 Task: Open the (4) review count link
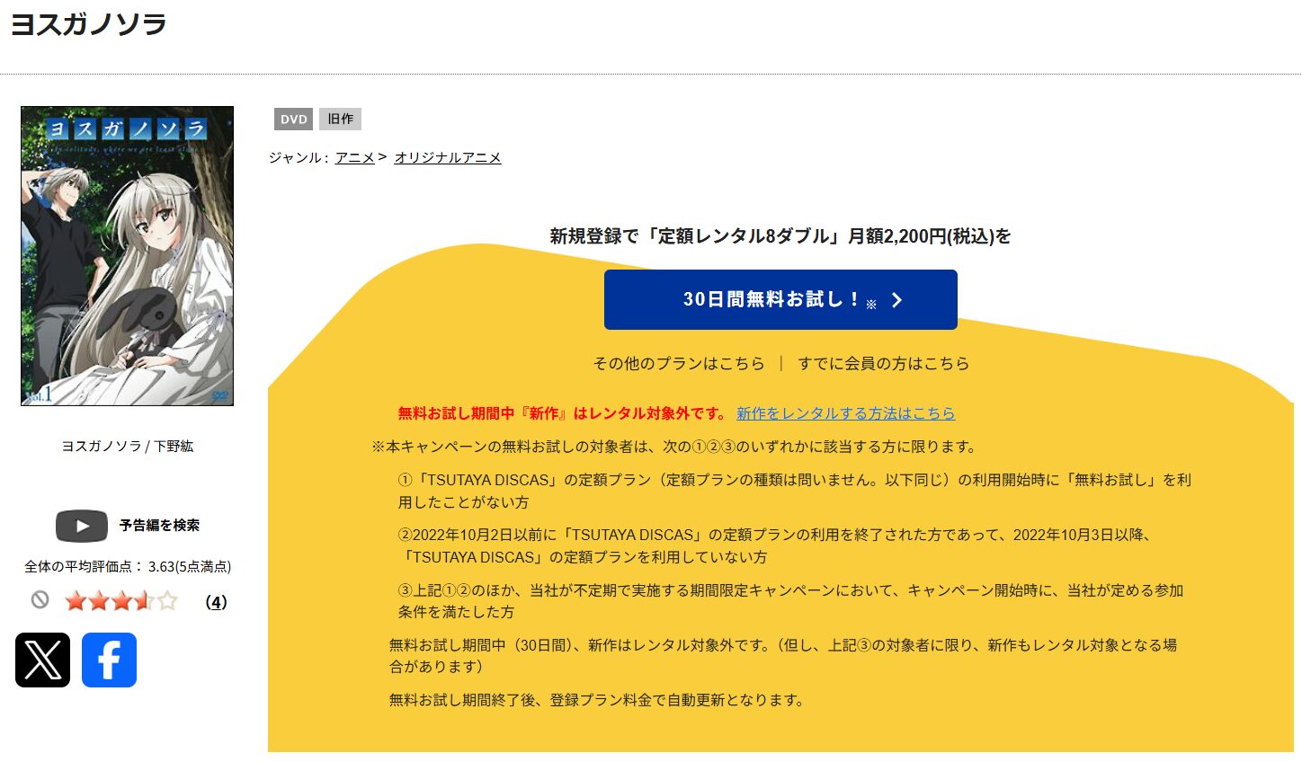(216, 603)
